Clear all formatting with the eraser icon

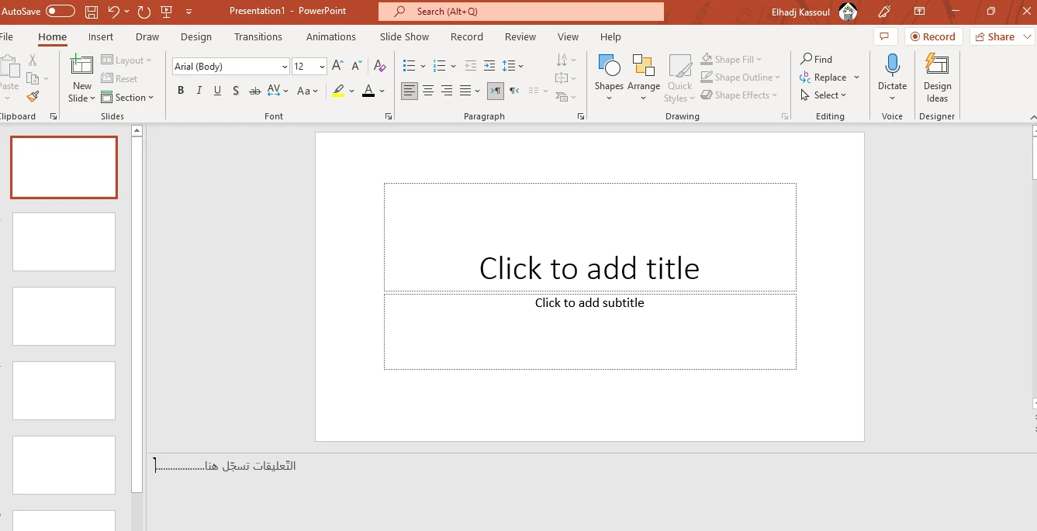379,66
